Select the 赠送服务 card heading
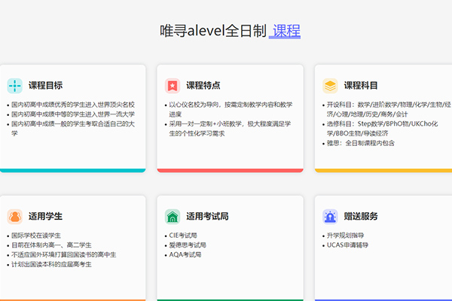This screenshot has height=301, width=452. 361,216
